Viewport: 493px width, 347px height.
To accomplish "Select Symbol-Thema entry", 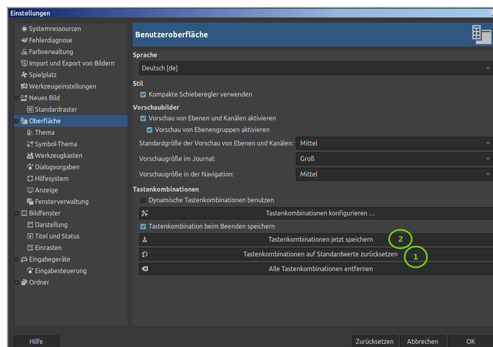I will pos(56,144).
